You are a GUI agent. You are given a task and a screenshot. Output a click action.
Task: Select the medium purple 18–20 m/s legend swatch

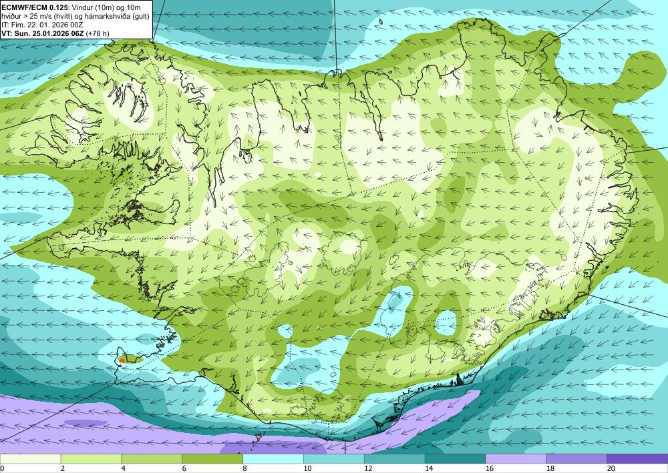pos(576,459)
